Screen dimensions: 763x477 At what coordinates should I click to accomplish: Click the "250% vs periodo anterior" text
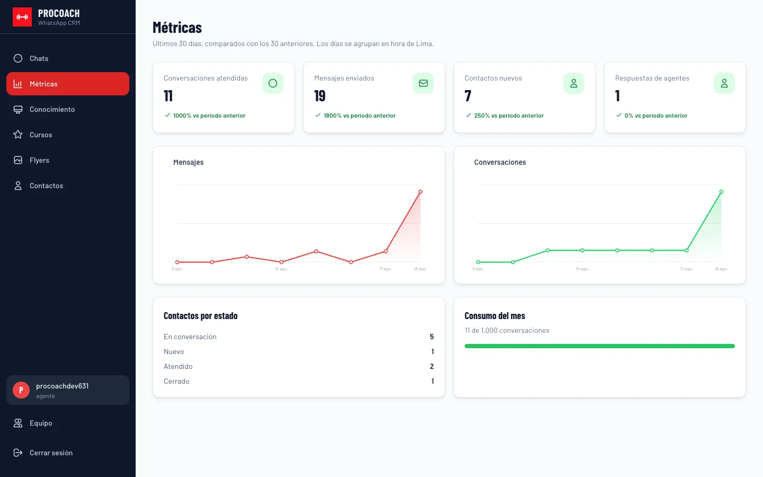tap(509, 116)
